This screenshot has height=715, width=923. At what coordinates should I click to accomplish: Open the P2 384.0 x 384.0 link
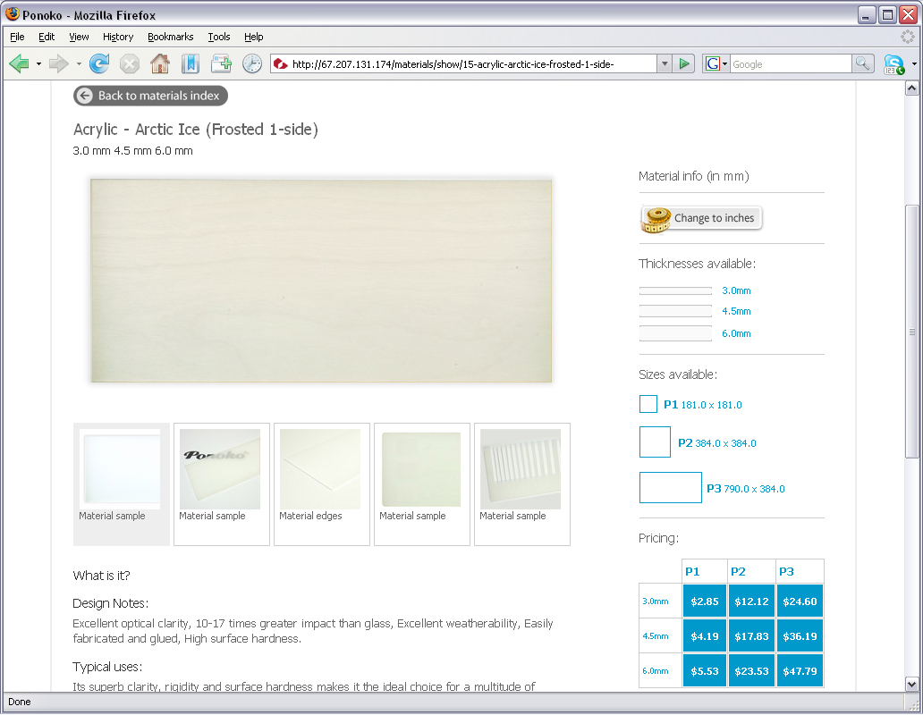click(x=717, y=442)
